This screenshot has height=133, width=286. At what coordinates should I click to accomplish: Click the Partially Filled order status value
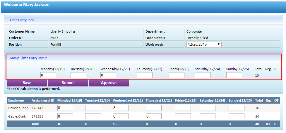[x=197, y=38]
